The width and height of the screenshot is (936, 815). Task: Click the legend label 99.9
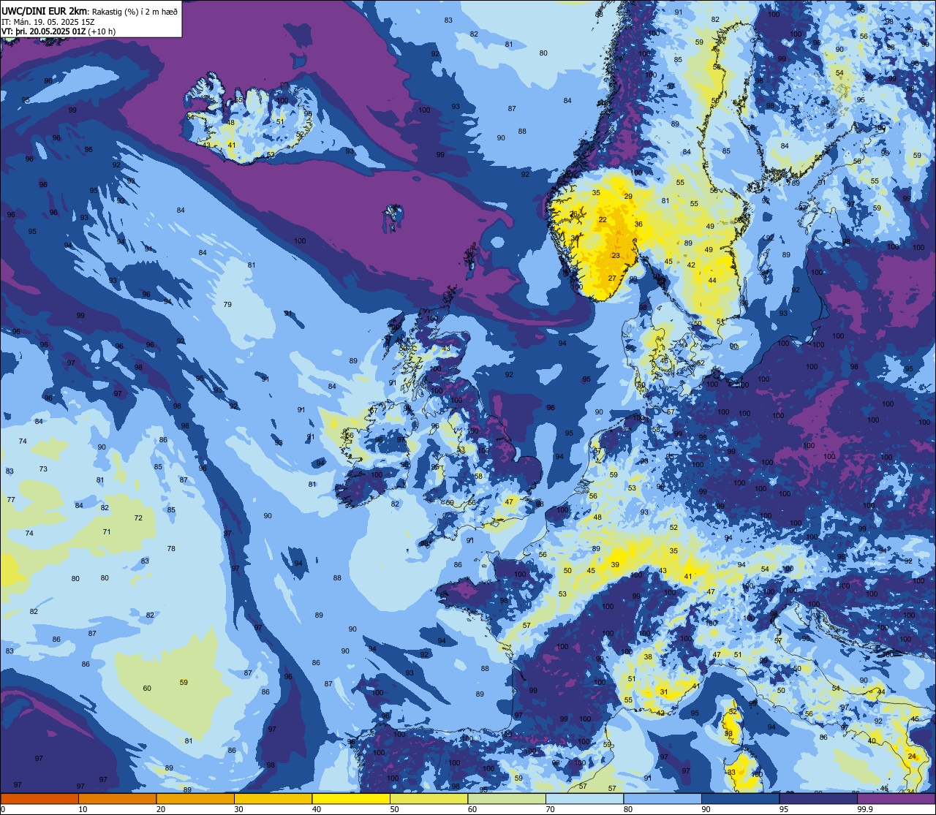point(865,809)
